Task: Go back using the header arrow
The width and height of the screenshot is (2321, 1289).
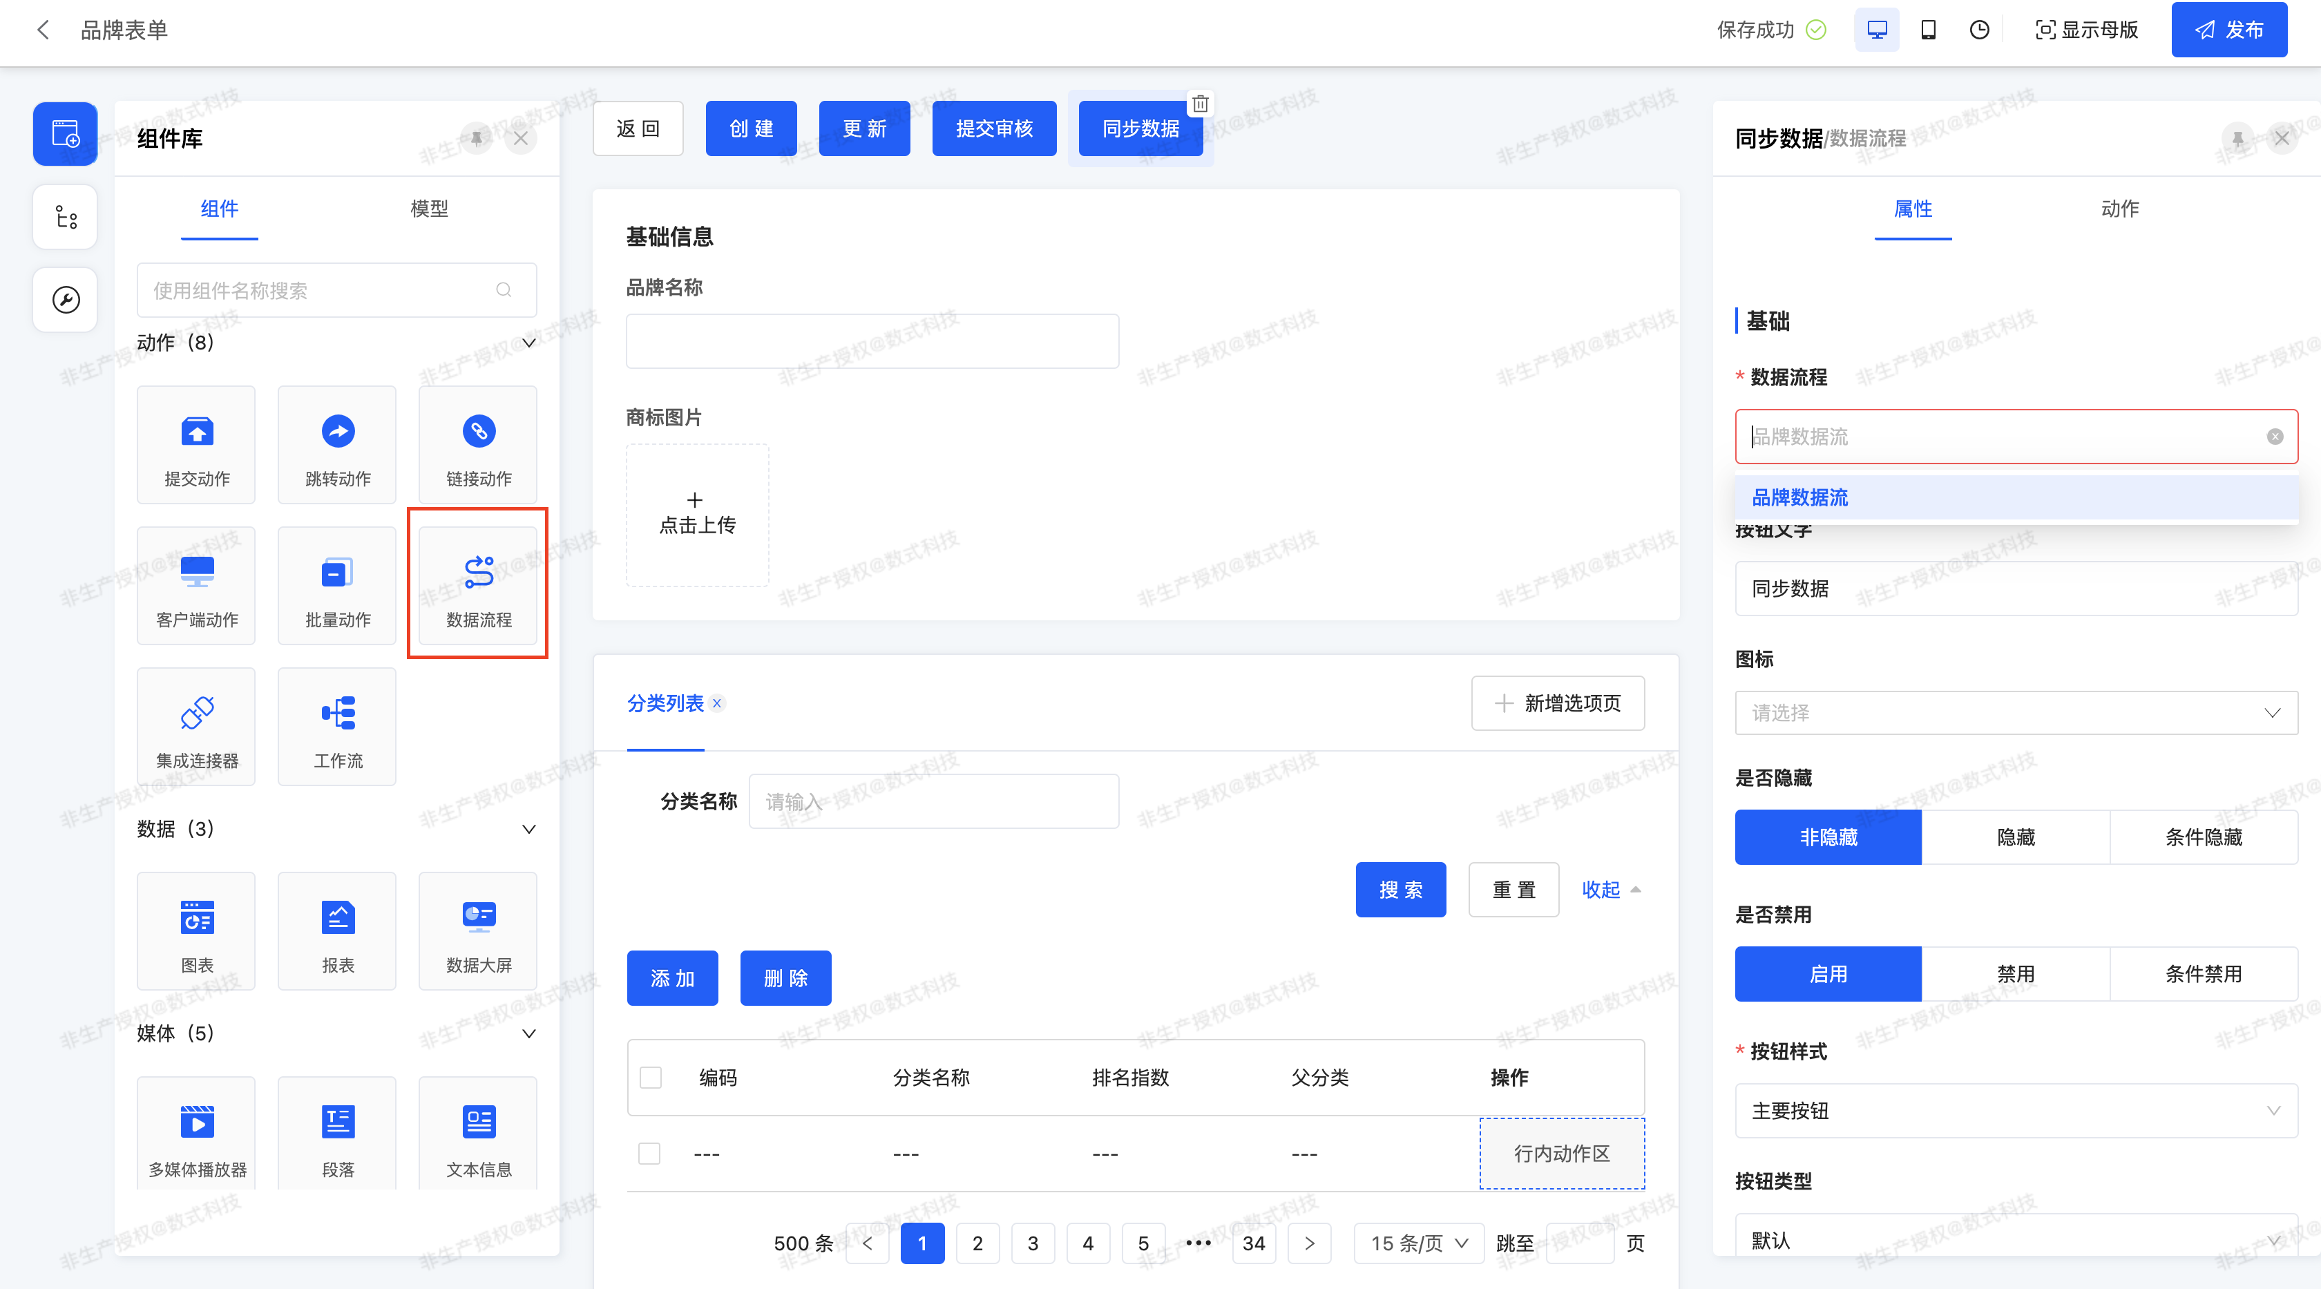Action: pyautogui.click(x=42, y=30)
